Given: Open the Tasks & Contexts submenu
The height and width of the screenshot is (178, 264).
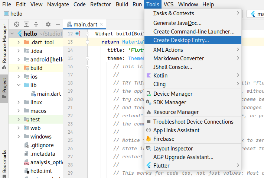Looking at the screenshot, I should coord(193,13).
